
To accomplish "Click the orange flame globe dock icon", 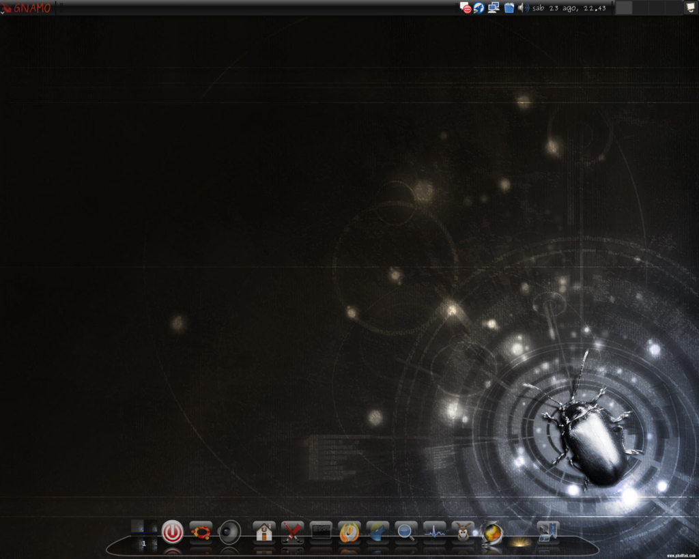I will pyautogui.click(x=491, y=532).
